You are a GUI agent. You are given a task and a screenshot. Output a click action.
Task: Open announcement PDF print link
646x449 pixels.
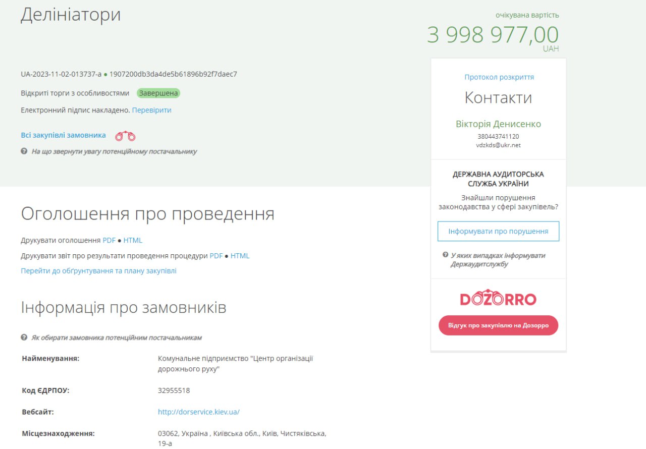109,241
